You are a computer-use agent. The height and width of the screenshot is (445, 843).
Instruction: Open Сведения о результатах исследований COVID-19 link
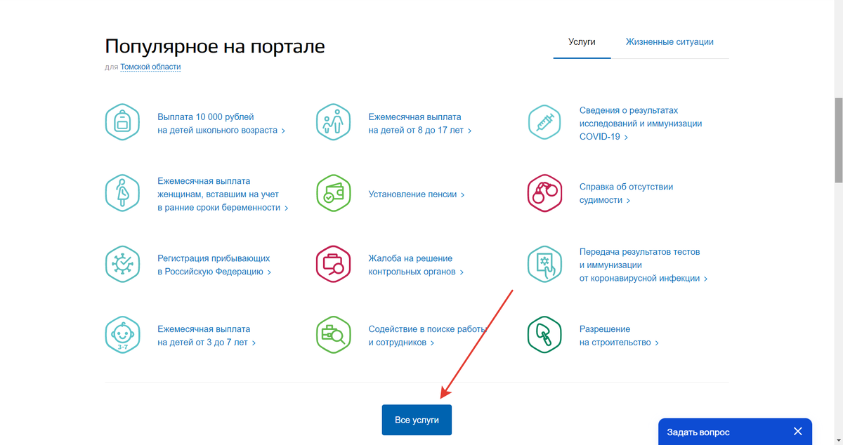coord(641,124)
